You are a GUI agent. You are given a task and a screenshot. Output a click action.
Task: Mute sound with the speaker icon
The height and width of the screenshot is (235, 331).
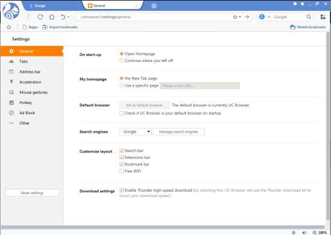point(304,233)
